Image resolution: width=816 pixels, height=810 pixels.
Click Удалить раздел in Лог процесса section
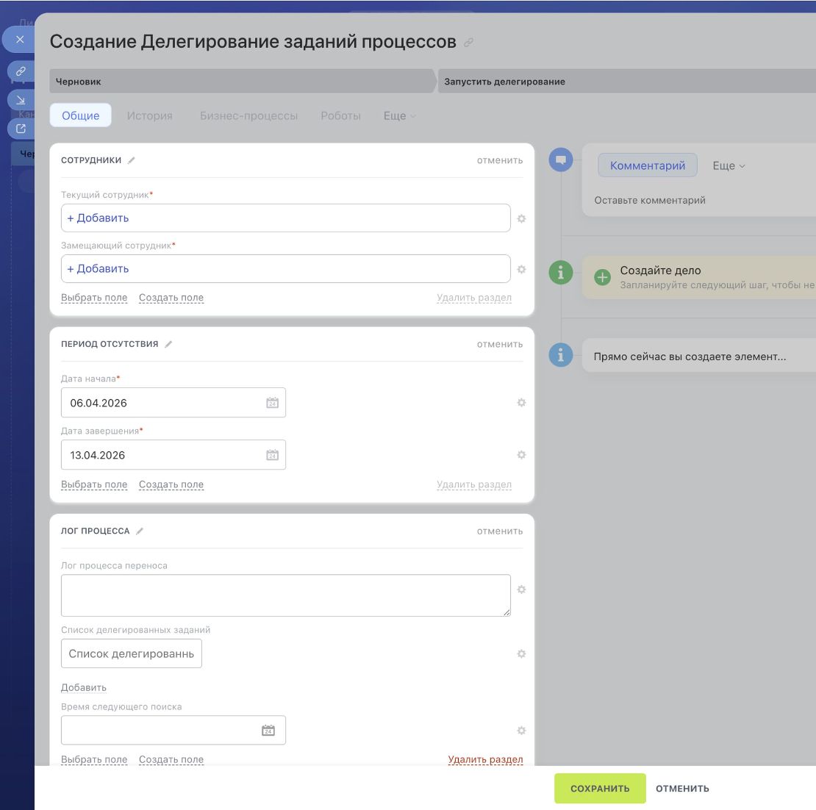(x=485, y=759)
